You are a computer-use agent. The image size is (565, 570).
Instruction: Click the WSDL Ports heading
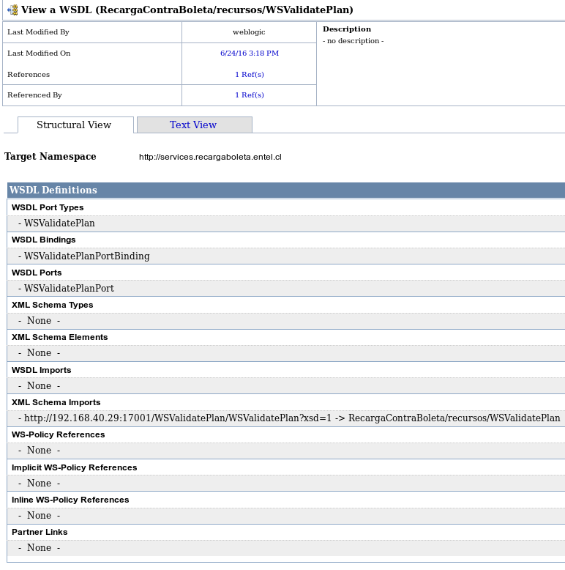(37, 273)
